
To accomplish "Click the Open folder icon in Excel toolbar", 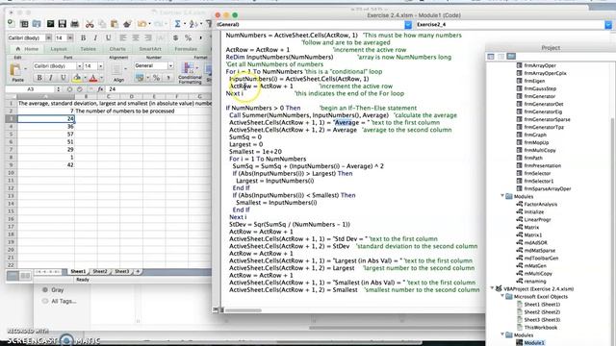I will pos(37,24).
